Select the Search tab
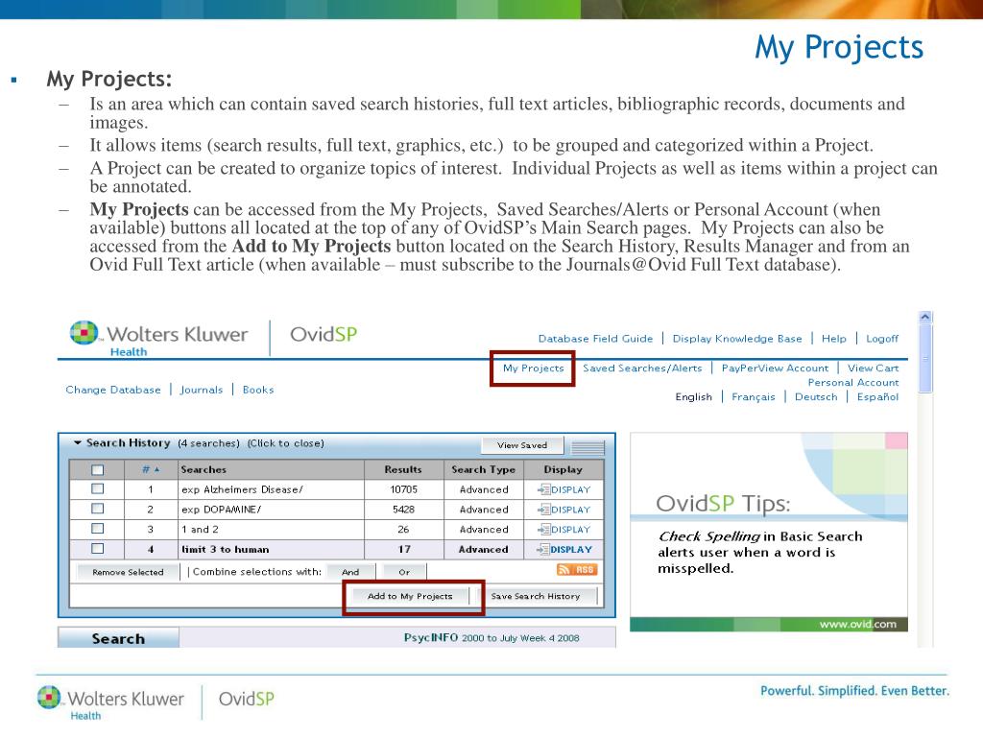The height and width of the screenshot is (737, 983). tap(118, 638)
